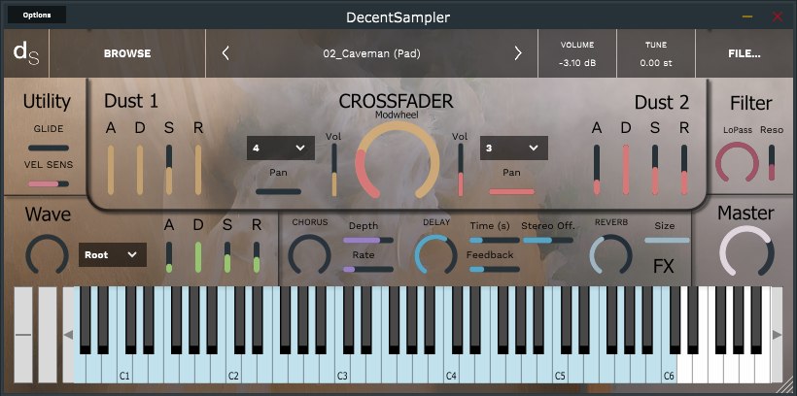Click the preset name 02_Caveman (Pad)
Viewport: 797px width, 396px height.
coord(371,53)
